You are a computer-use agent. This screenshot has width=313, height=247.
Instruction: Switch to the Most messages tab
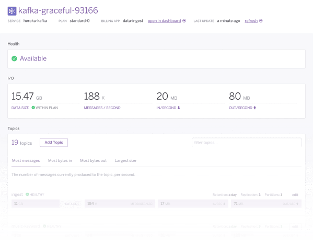(26, 161)
